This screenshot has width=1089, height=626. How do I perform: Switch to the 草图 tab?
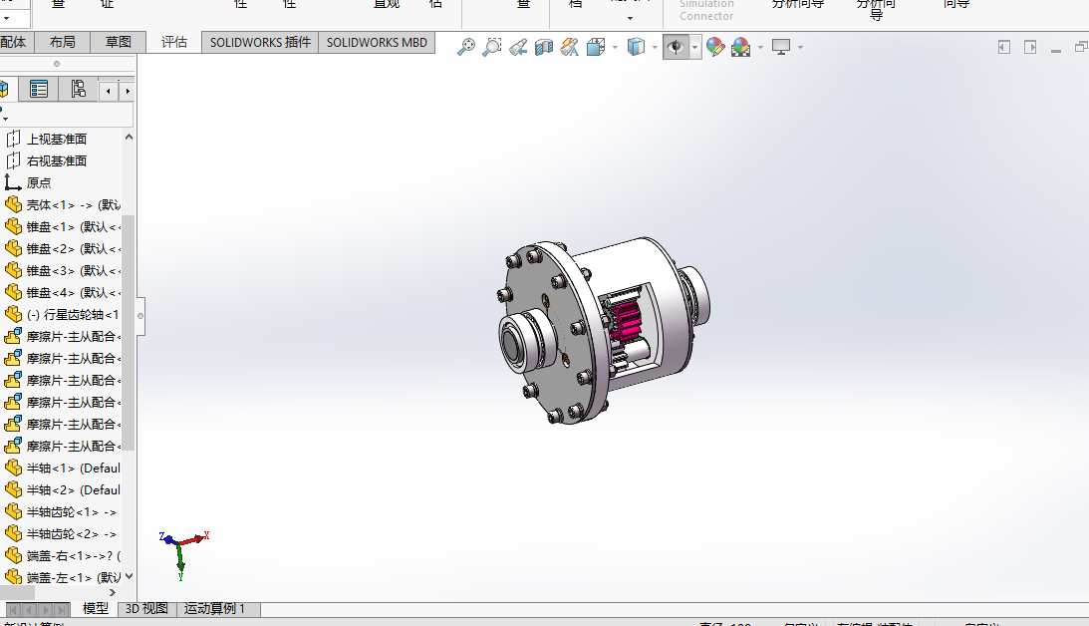tap(119, 43)
